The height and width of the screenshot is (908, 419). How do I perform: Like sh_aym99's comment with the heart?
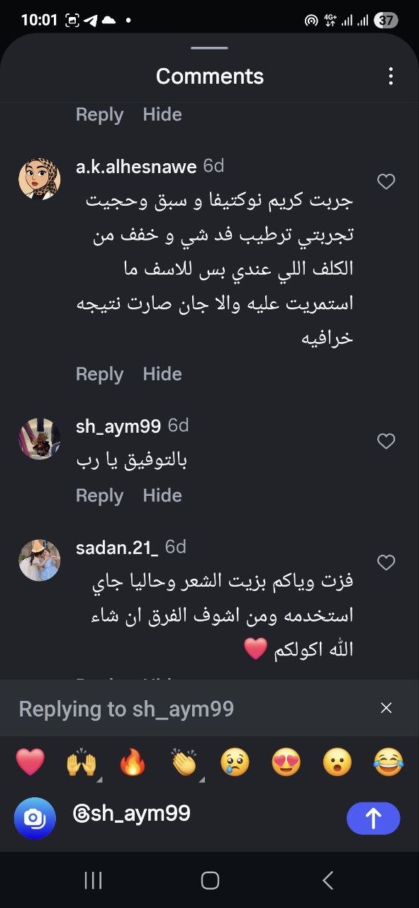pyautogui.click(x=386, y=441)
